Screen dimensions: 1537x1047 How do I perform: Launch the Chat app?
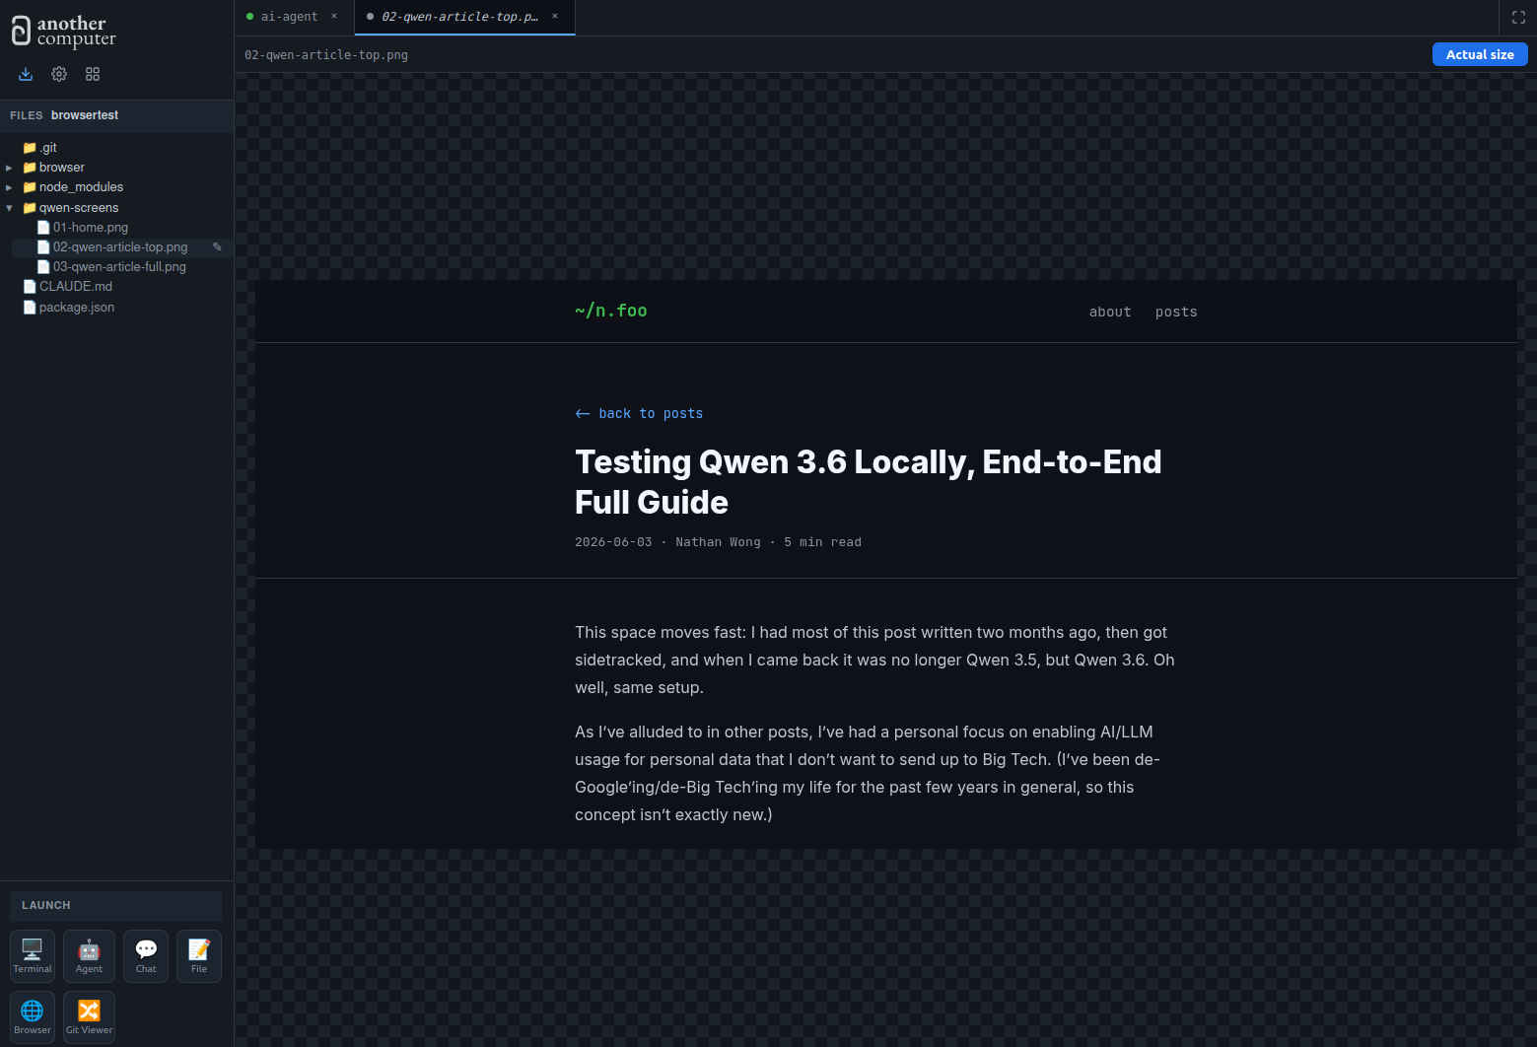pyautogui.click(x=146, y=956)
